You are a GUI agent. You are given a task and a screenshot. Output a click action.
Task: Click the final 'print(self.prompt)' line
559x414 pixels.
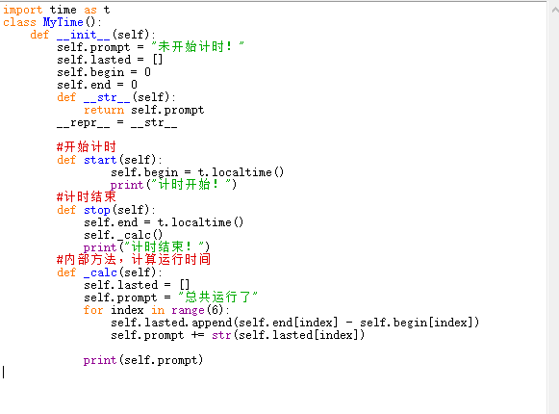click(143, 360)
